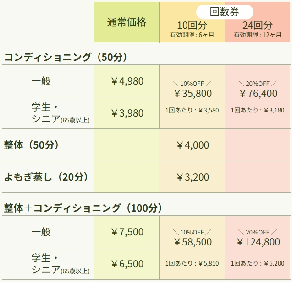The width and height of the screenshot is (292, 282).
Task: Click the よもぎ蒸し（20分） row label
Action: coord(46,177)
